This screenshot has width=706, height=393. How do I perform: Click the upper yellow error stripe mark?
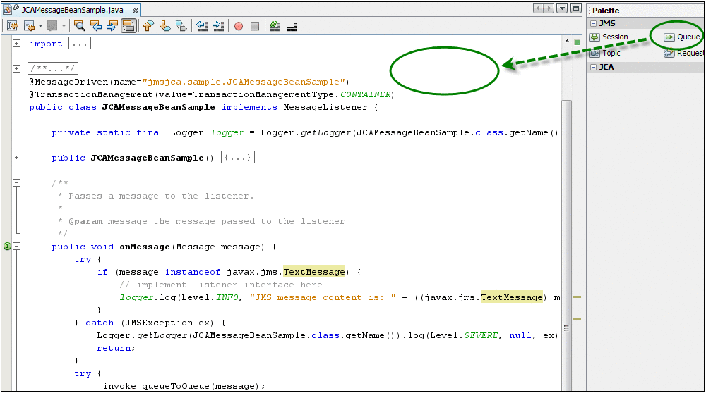click(577, 297)
